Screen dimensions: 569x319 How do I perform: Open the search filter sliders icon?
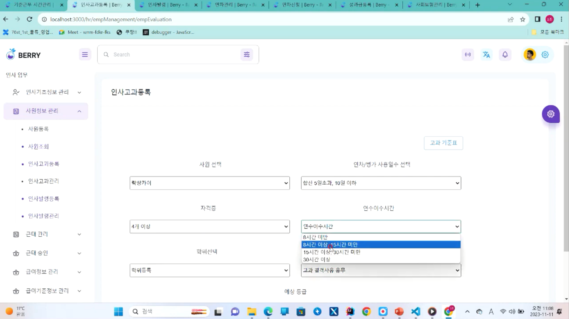point(247,55)
